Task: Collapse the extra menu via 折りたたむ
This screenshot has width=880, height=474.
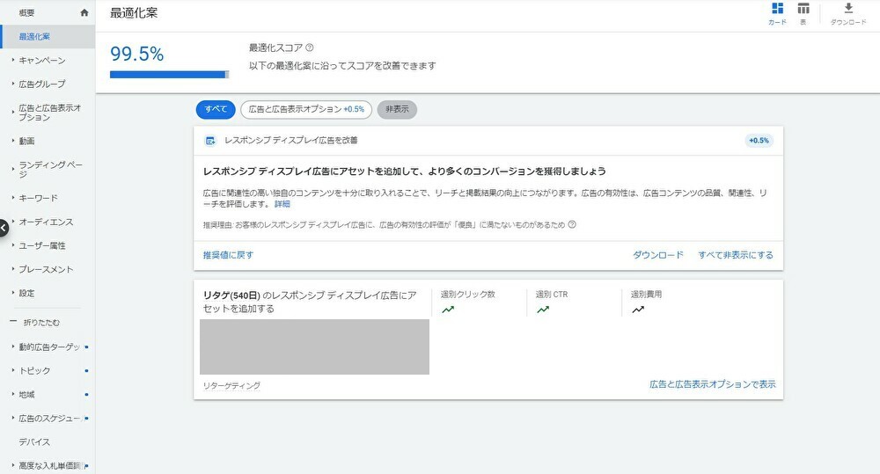Action: (41, 323)
